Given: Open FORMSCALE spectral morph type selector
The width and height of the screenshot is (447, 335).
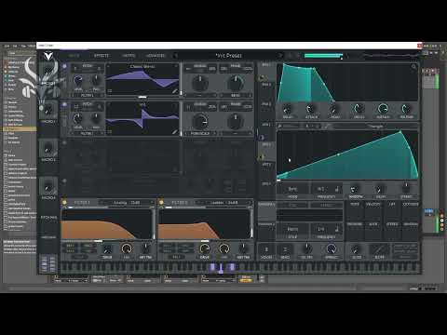Looking at the screenshot, I should (x=200, y=133).
